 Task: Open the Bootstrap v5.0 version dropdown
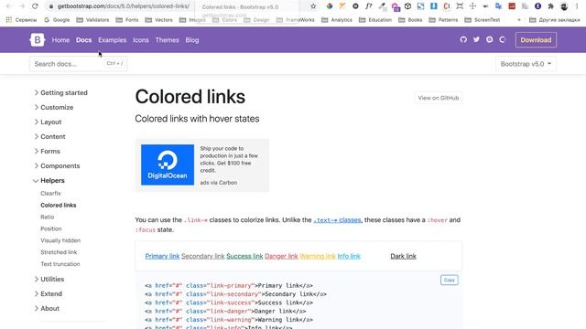click(526, 64)
